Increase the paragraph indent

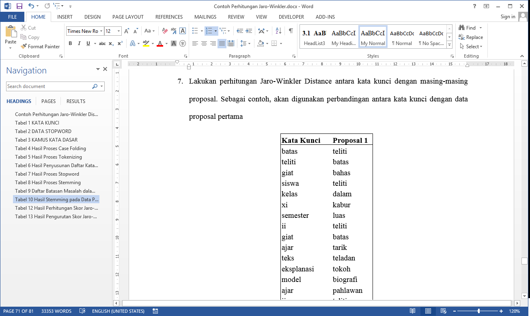coord(249,31)
